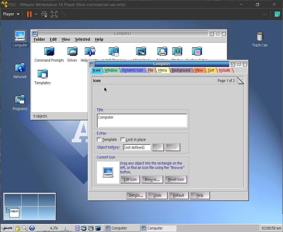Open the Player dropdown menu

[11, 14]
